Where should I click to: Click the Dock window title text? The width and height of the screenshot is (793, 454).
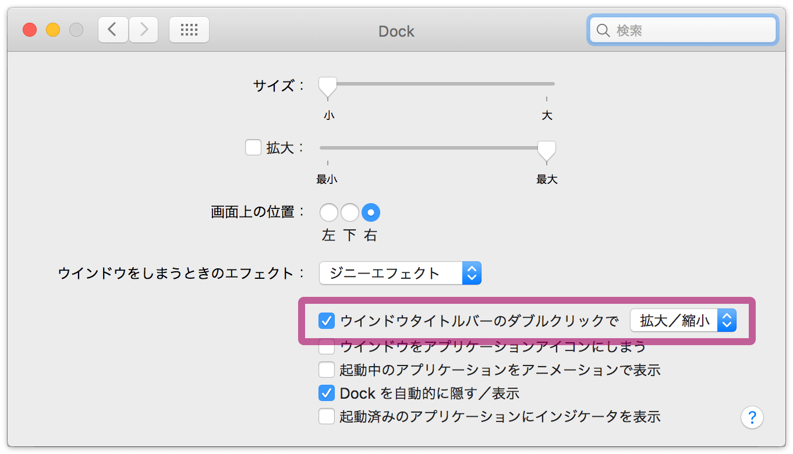pos(396,31)
